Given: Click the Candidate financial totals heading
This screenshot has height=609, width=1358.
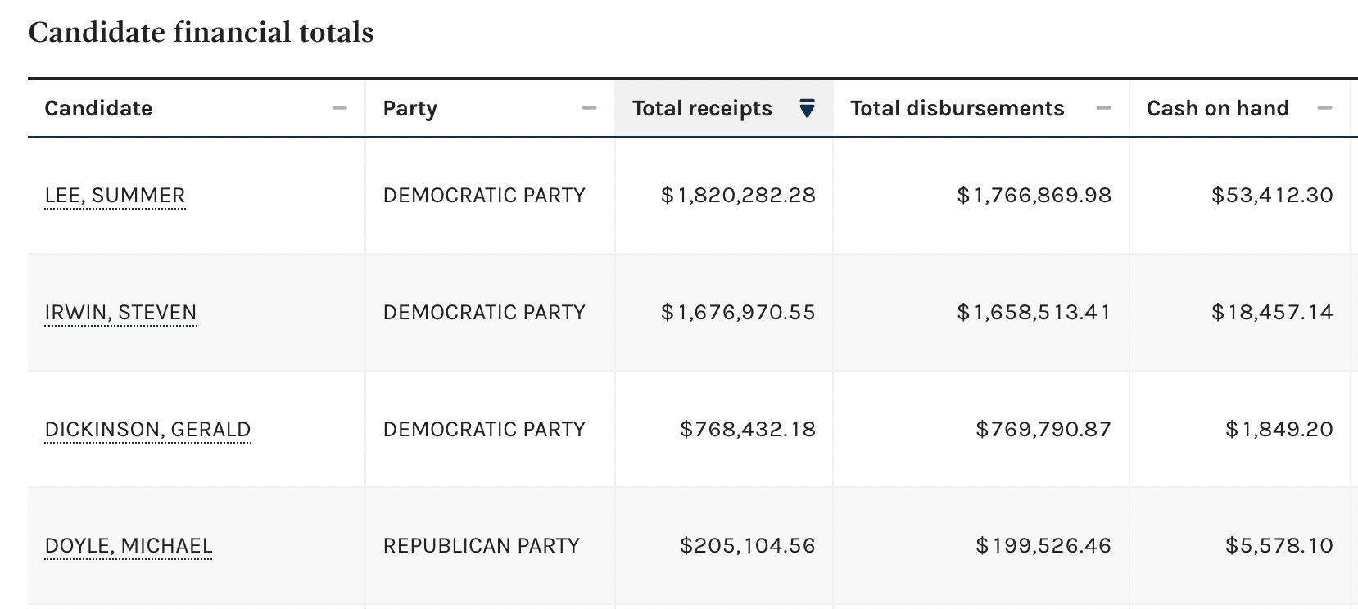Looking at the screenshot, I should 201,33.
